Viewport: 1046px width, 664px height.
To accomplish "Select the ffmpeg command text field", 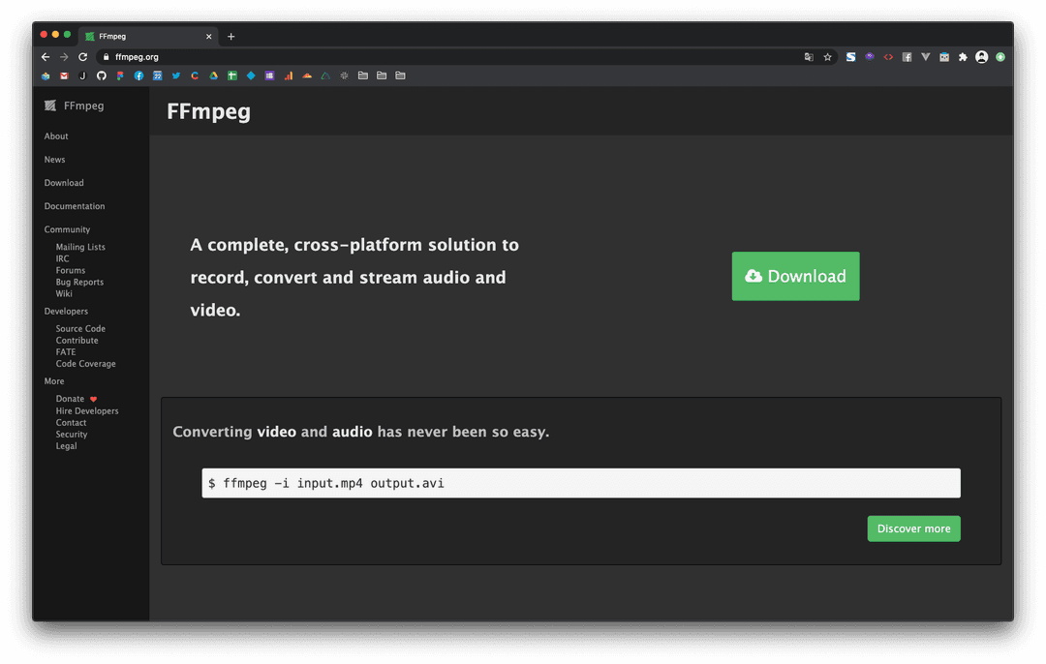I will click(x=581, y=483).
